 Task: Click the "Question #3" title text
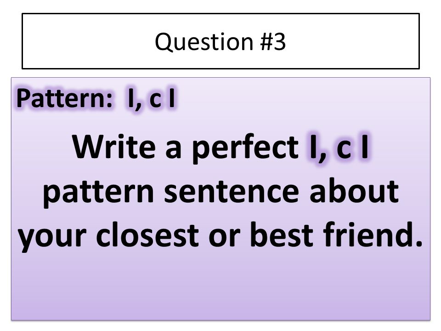[x=220, y=42]
